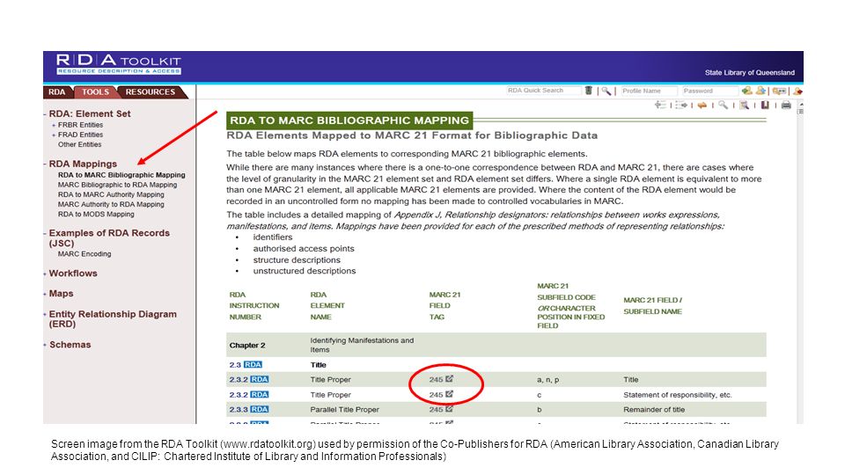845x475 pixels.
Task: Click the RDA badge on the 2.3.3 row
Action: coord(259,409)
